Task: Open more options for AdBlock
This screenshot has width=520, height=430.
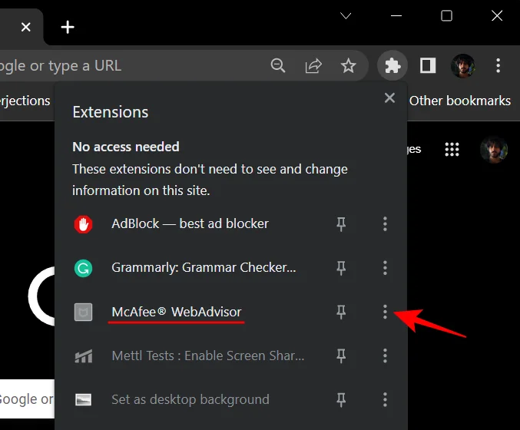Action: click(x=385, y=224)
